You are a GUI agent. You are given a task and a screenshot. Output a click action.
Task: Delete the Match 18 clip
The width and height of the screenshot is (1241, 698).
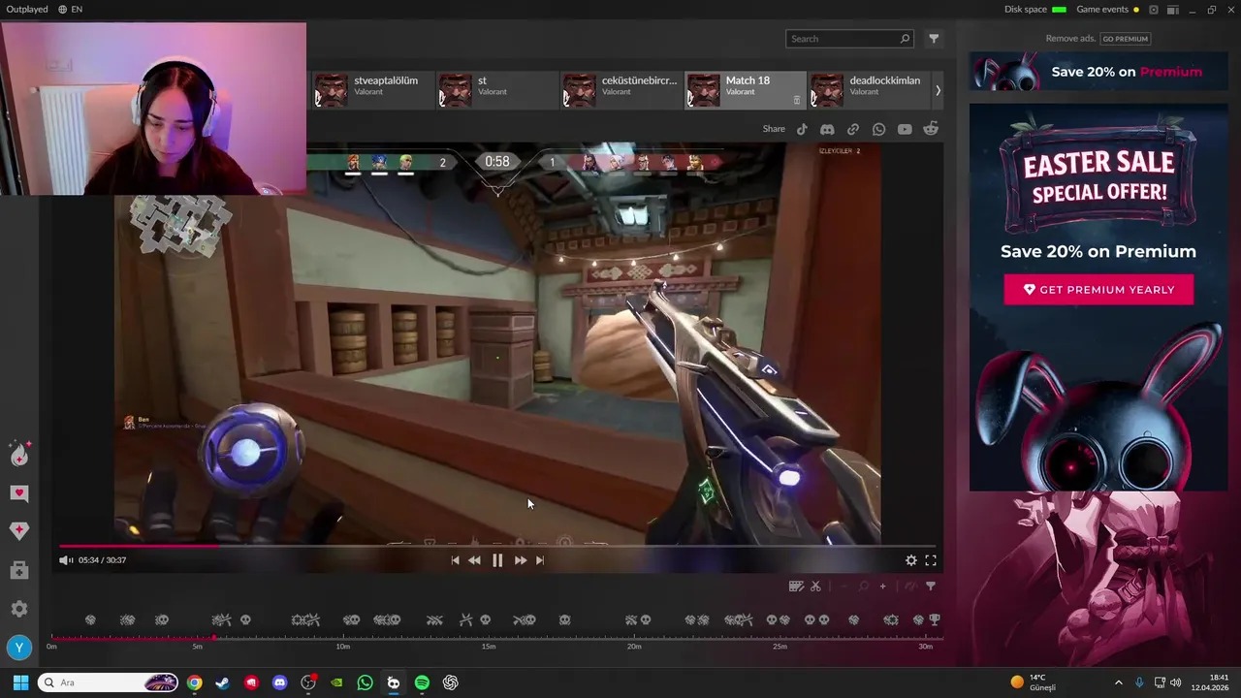pyautogui.click(x=797, y=100)
